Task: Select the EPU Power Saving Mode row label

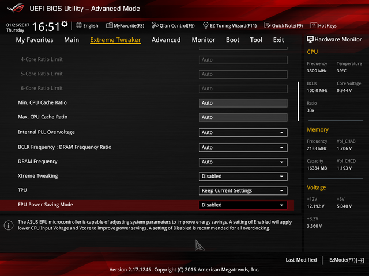Action: pos(46,205)
